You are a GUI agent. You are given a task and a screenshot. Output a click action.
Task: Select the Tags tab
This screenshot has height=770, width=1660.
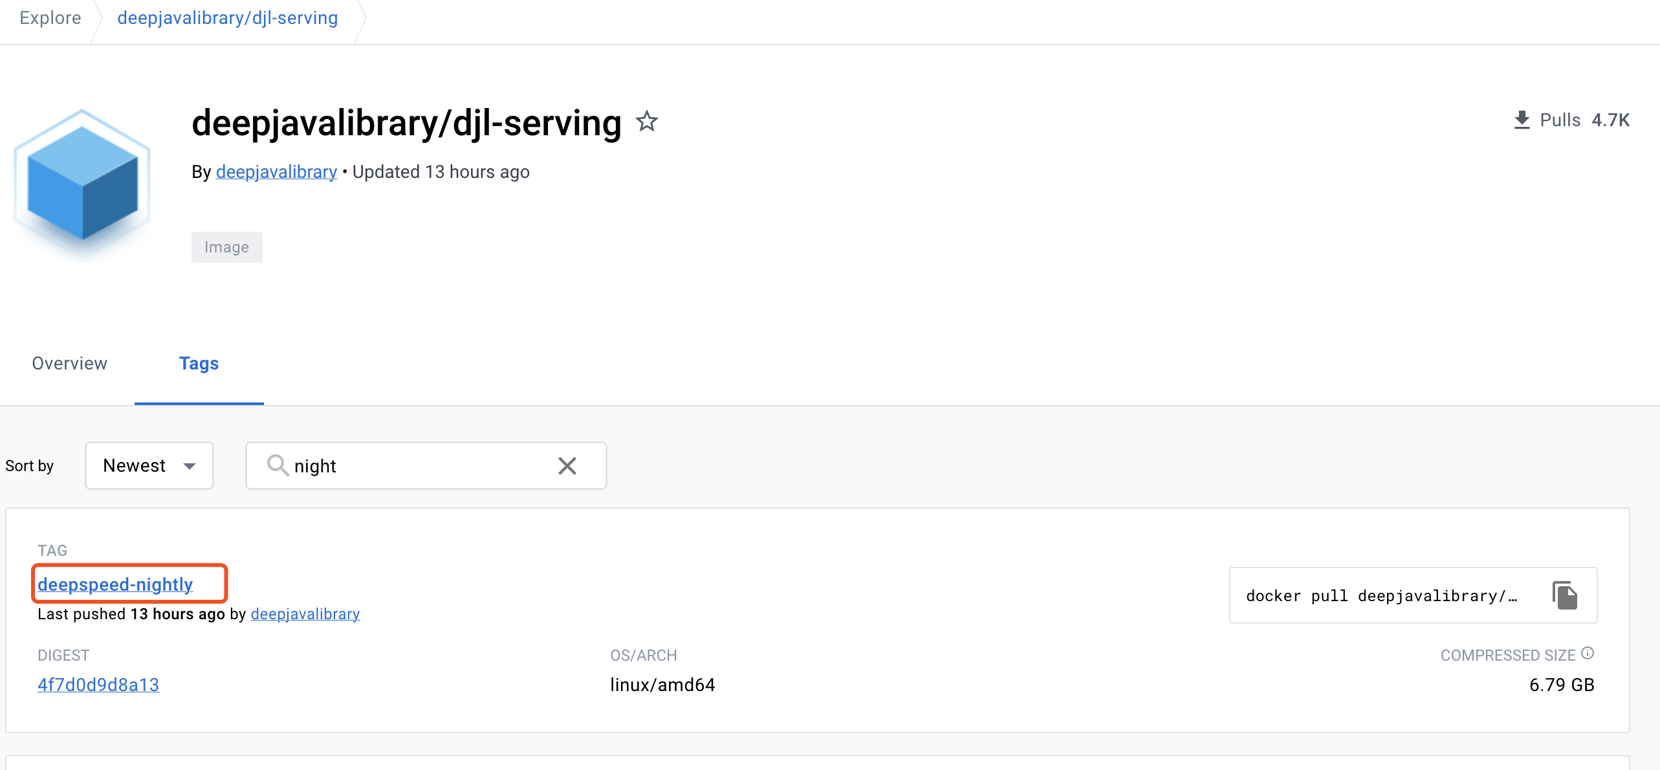click(x=199, y=363)
